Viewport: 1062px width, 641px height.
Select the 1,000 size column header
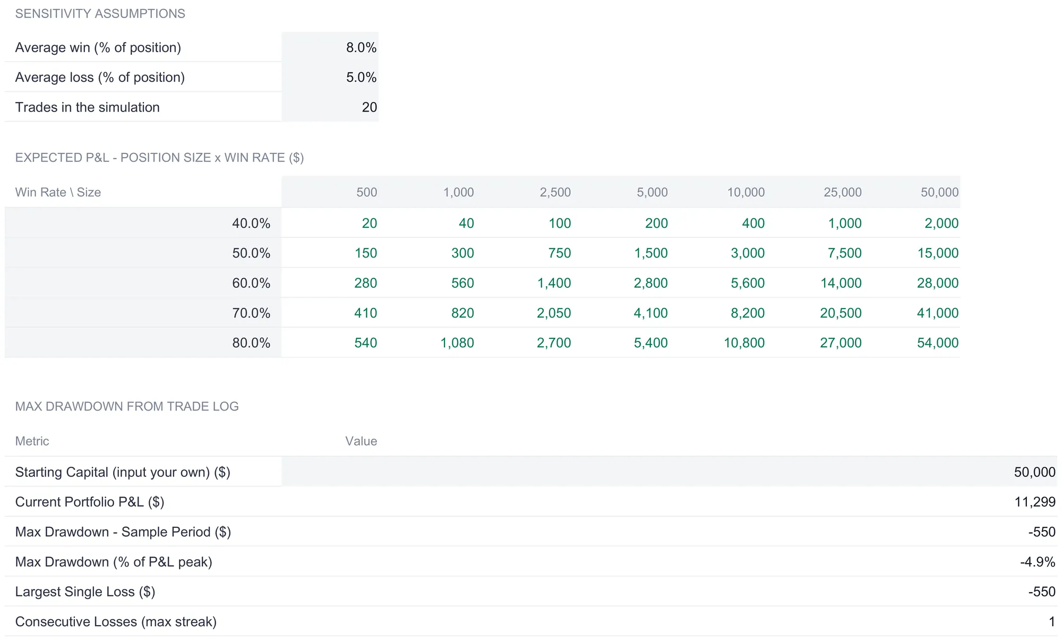coord(459,192)
